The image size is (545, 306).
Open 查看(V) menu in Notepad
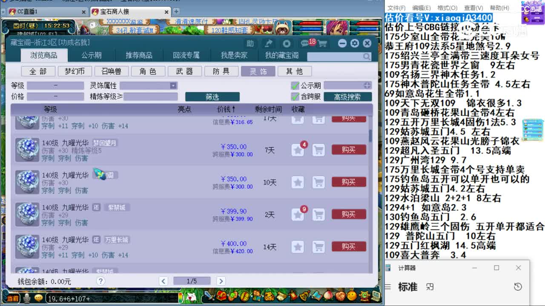pos(473,8)
